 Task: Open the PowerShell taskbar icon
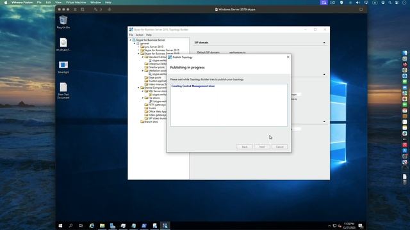(144, 226)
